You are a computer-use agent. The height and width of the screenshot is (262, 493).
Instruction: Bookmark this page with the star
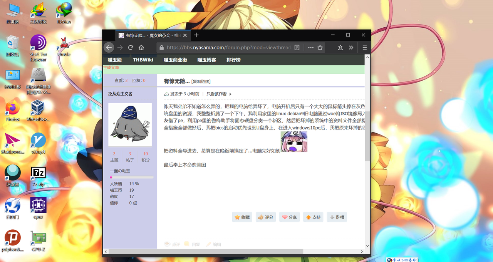tap(320, 48)
